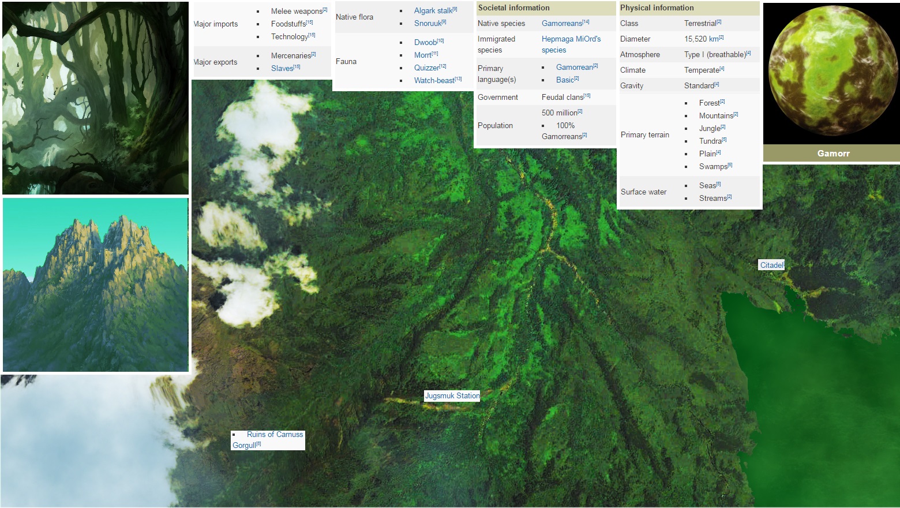
Task: Open the Algark stalk link
Action: [x=433, y=11]
